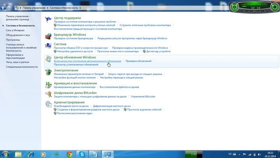Image resolution: width=280 pixels, height=158 pixels.
Task: Click Система и безопасность in the address bar
Action: [x=64, y=8]
